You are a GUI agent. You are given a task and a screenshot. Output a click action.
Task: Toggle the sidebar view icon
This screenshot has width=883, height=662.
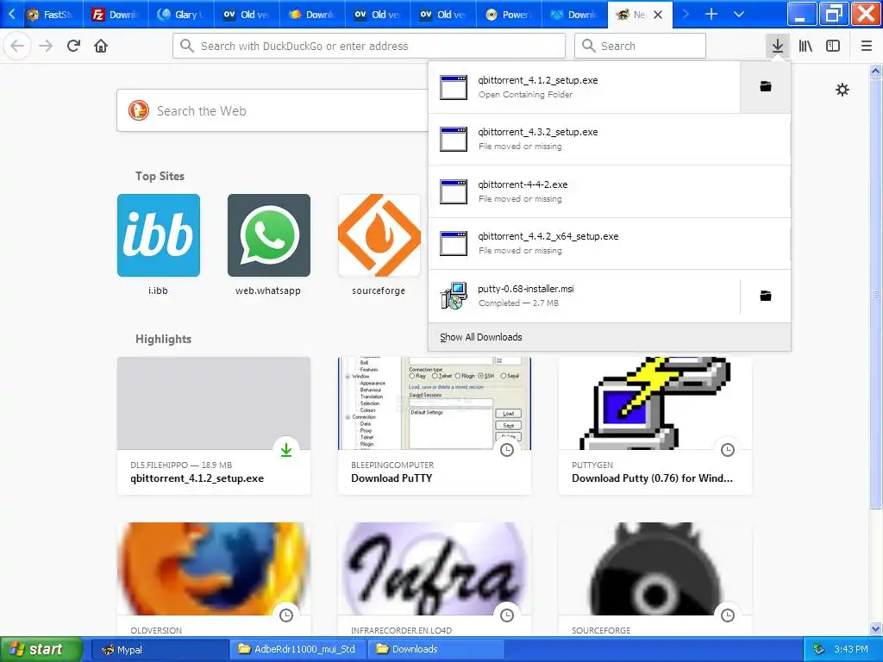coord(833,46)
